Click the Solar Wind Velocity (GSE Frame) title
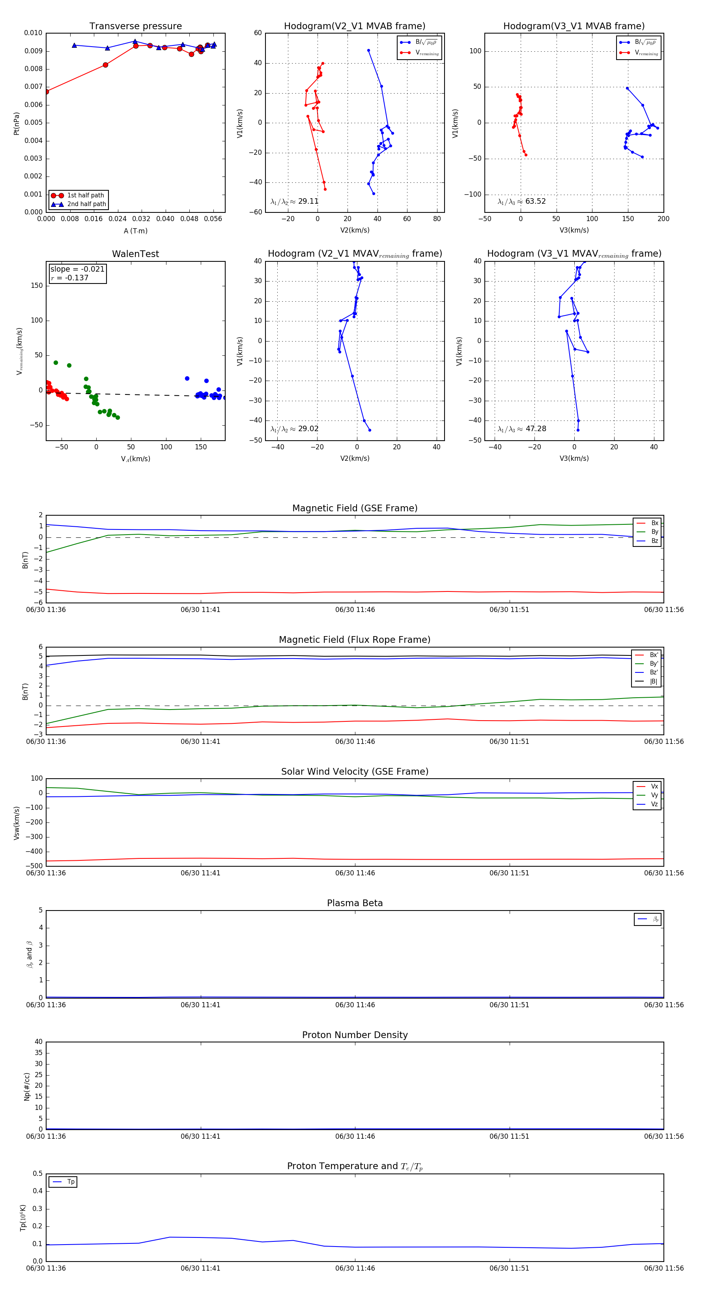 pyautogui.click(x=355, y=772)
